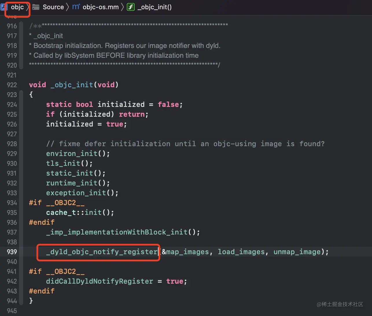Click the didCallDyldNotifyRegister variable
This screenshot has height=316, width=372.
100,281
